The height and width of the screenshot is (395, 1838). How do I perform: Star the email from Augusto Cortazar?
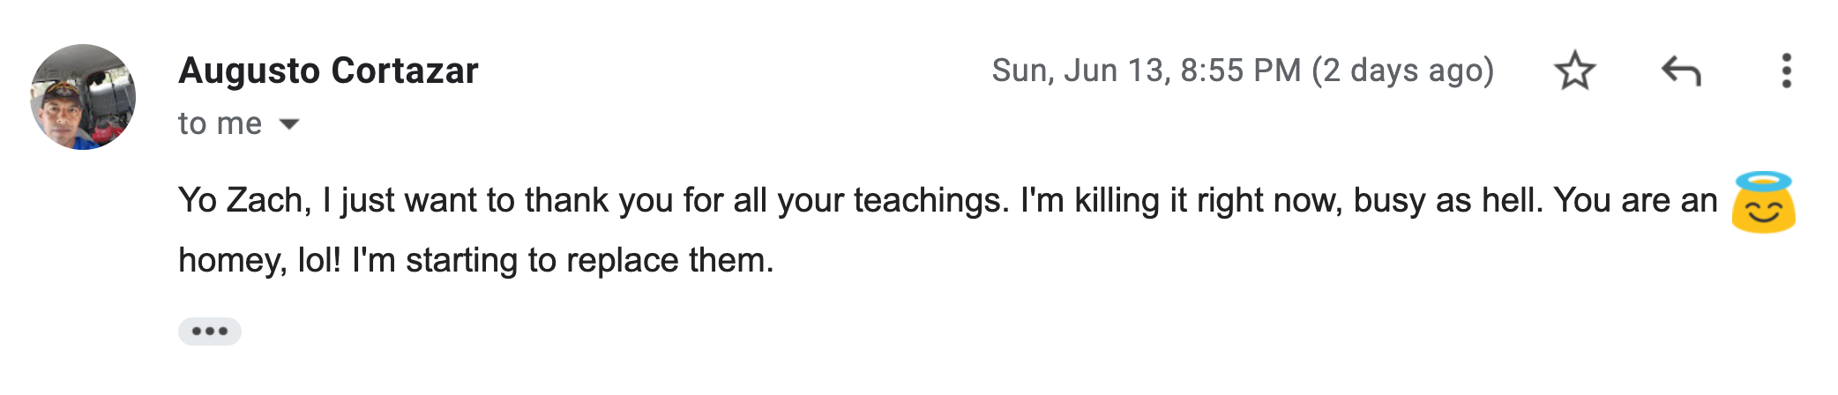(1574, 71)
